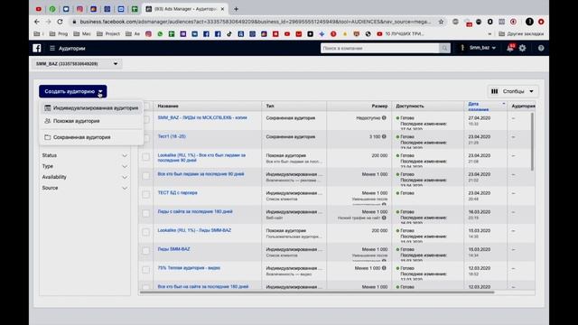Open the hamburger menu beside Аудитории
This screenshot has width=578, height=325.
coord(52,48)
